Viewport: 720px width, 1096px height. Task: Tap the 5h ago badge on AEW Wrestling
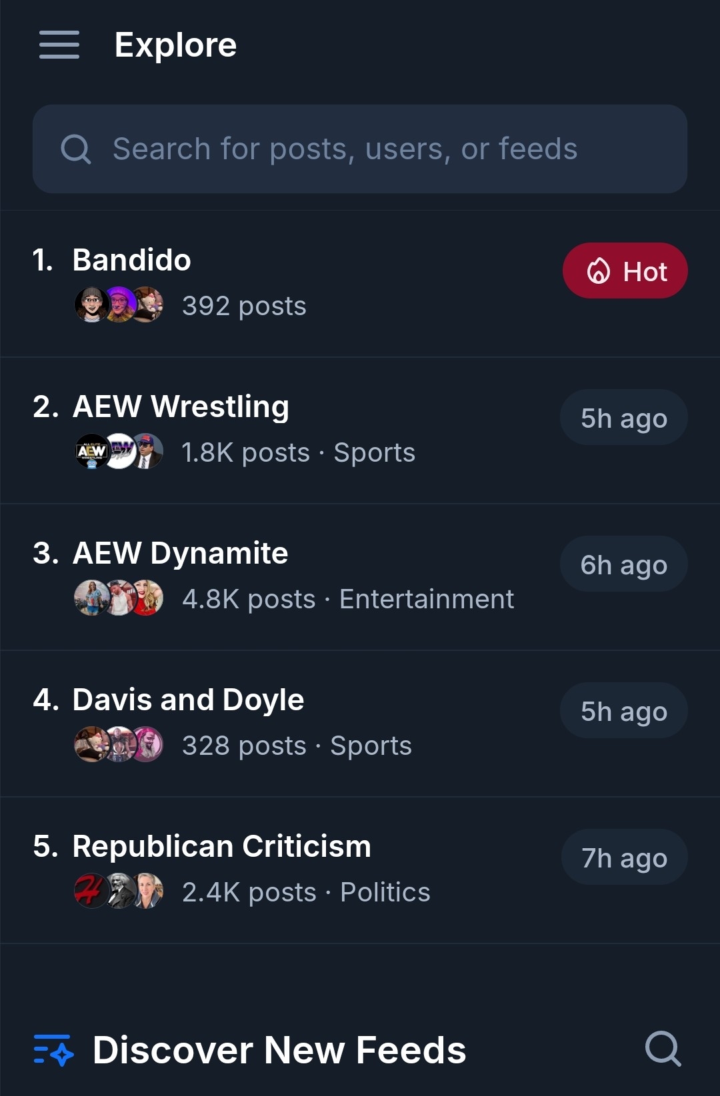coord(623,418)
